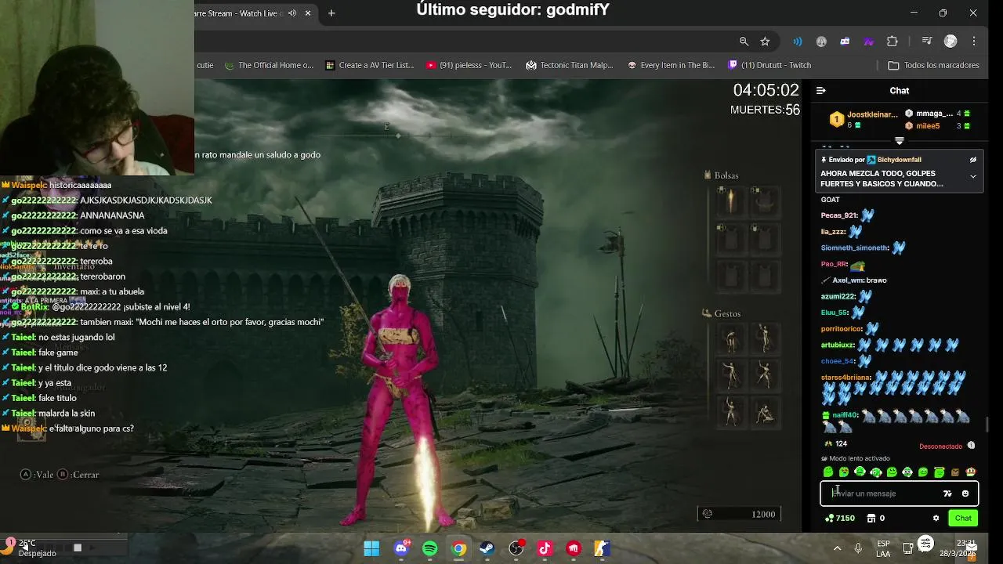Open Steam from the taskbar
This screenshot has height=564, width=1003.
(487, 548)
